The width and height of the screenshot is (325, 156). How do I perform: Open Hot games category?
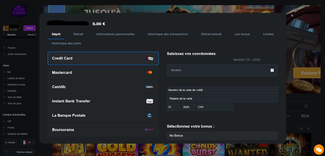[x=9, y=72]
